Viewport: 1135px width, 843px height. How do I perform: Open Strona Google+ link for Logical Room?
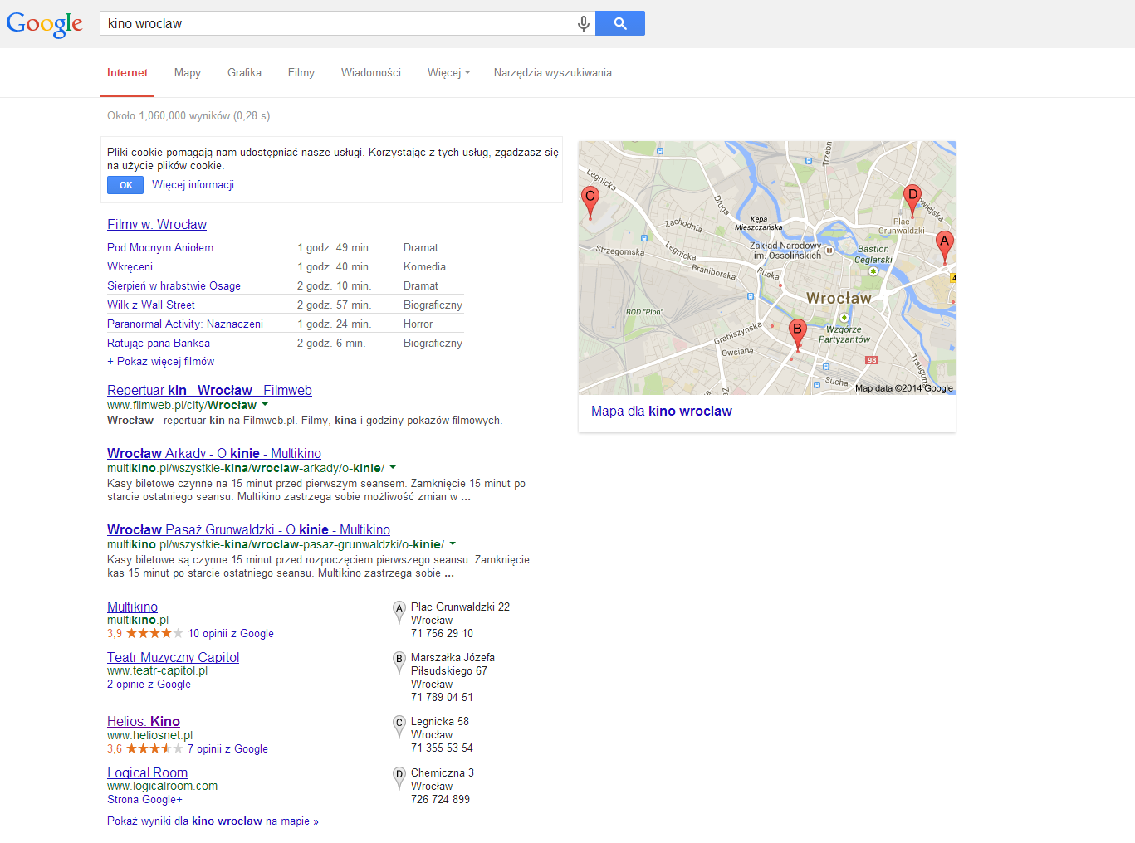pos(144,800)
